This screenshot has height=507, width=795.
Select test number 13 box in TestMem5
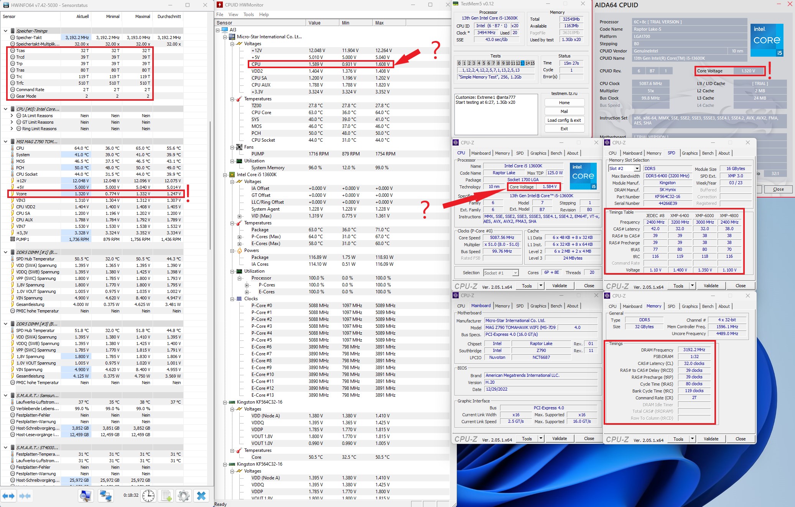pos(522,63)
